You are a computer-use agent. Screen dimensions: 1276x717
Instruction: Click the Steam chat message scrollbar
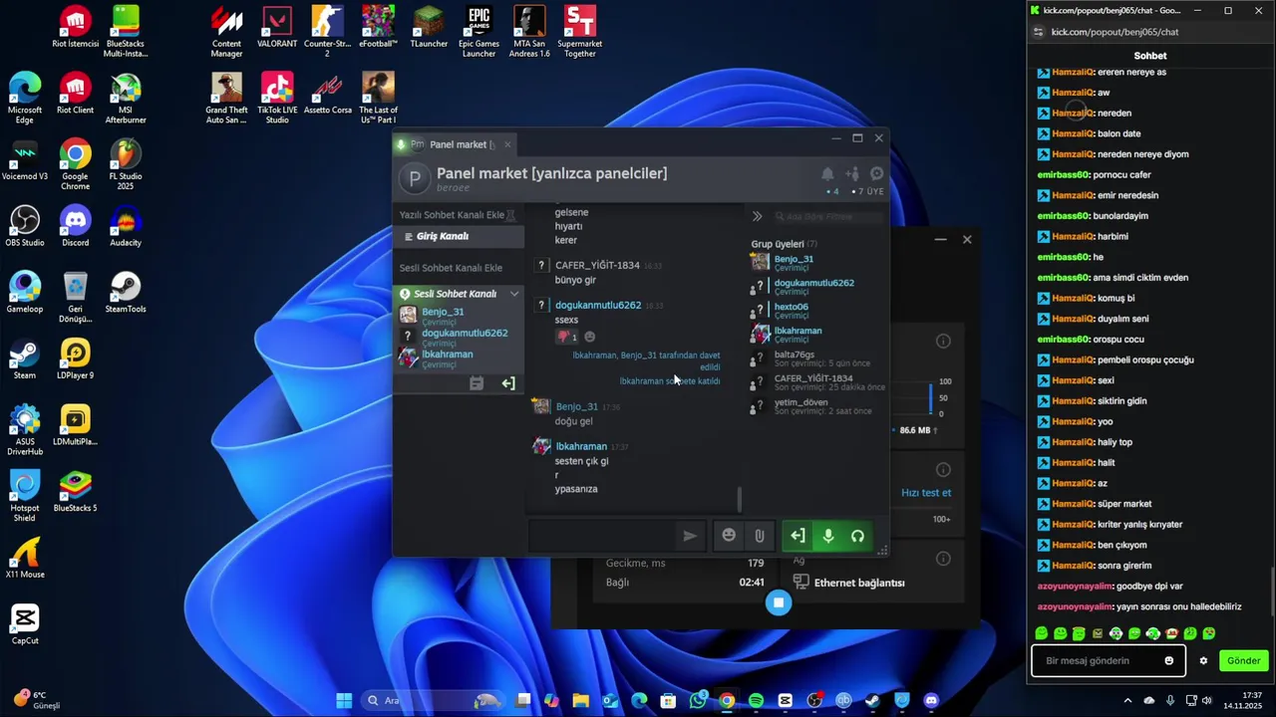tap(740, 499)
